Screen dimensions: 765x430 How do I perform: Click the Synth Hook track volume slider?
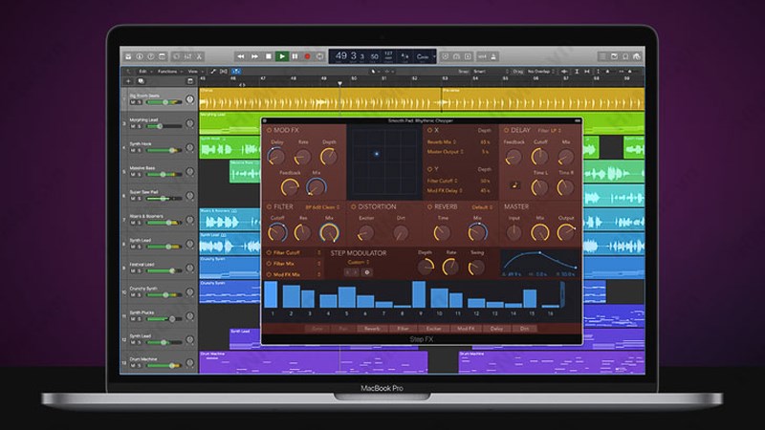tap(164, 150)
